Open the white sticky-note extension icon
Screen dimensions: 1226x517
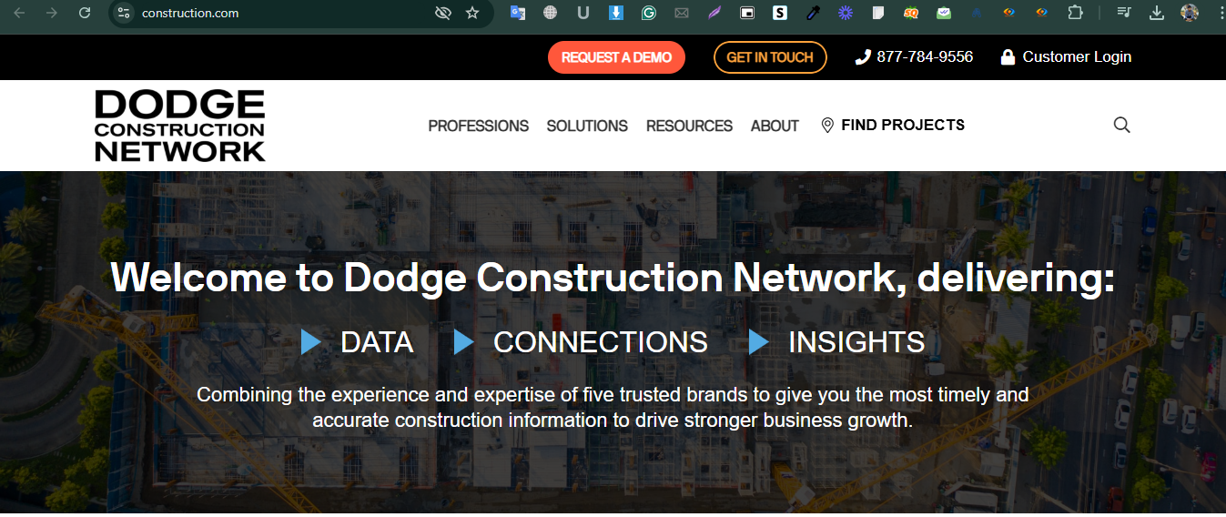(x=878, y=13)
